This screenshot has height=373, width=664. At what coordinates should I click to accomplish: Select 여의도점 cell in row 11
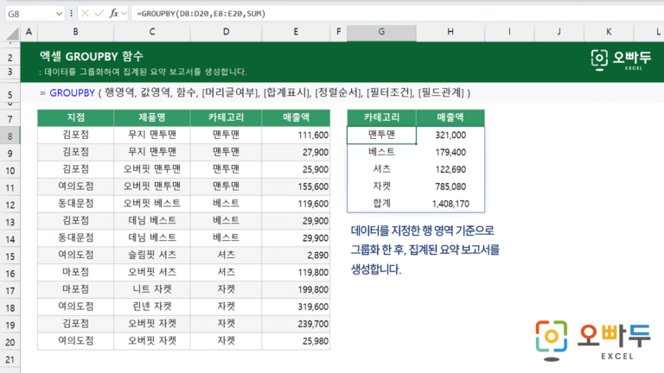click(75, 186)
